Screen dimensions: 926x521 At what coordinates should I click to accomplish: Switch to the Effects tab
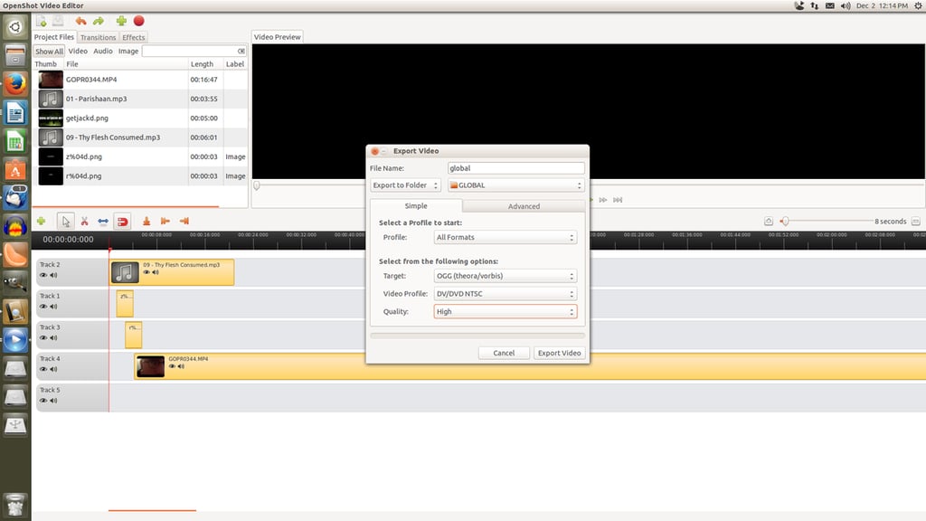click(134, 37)
